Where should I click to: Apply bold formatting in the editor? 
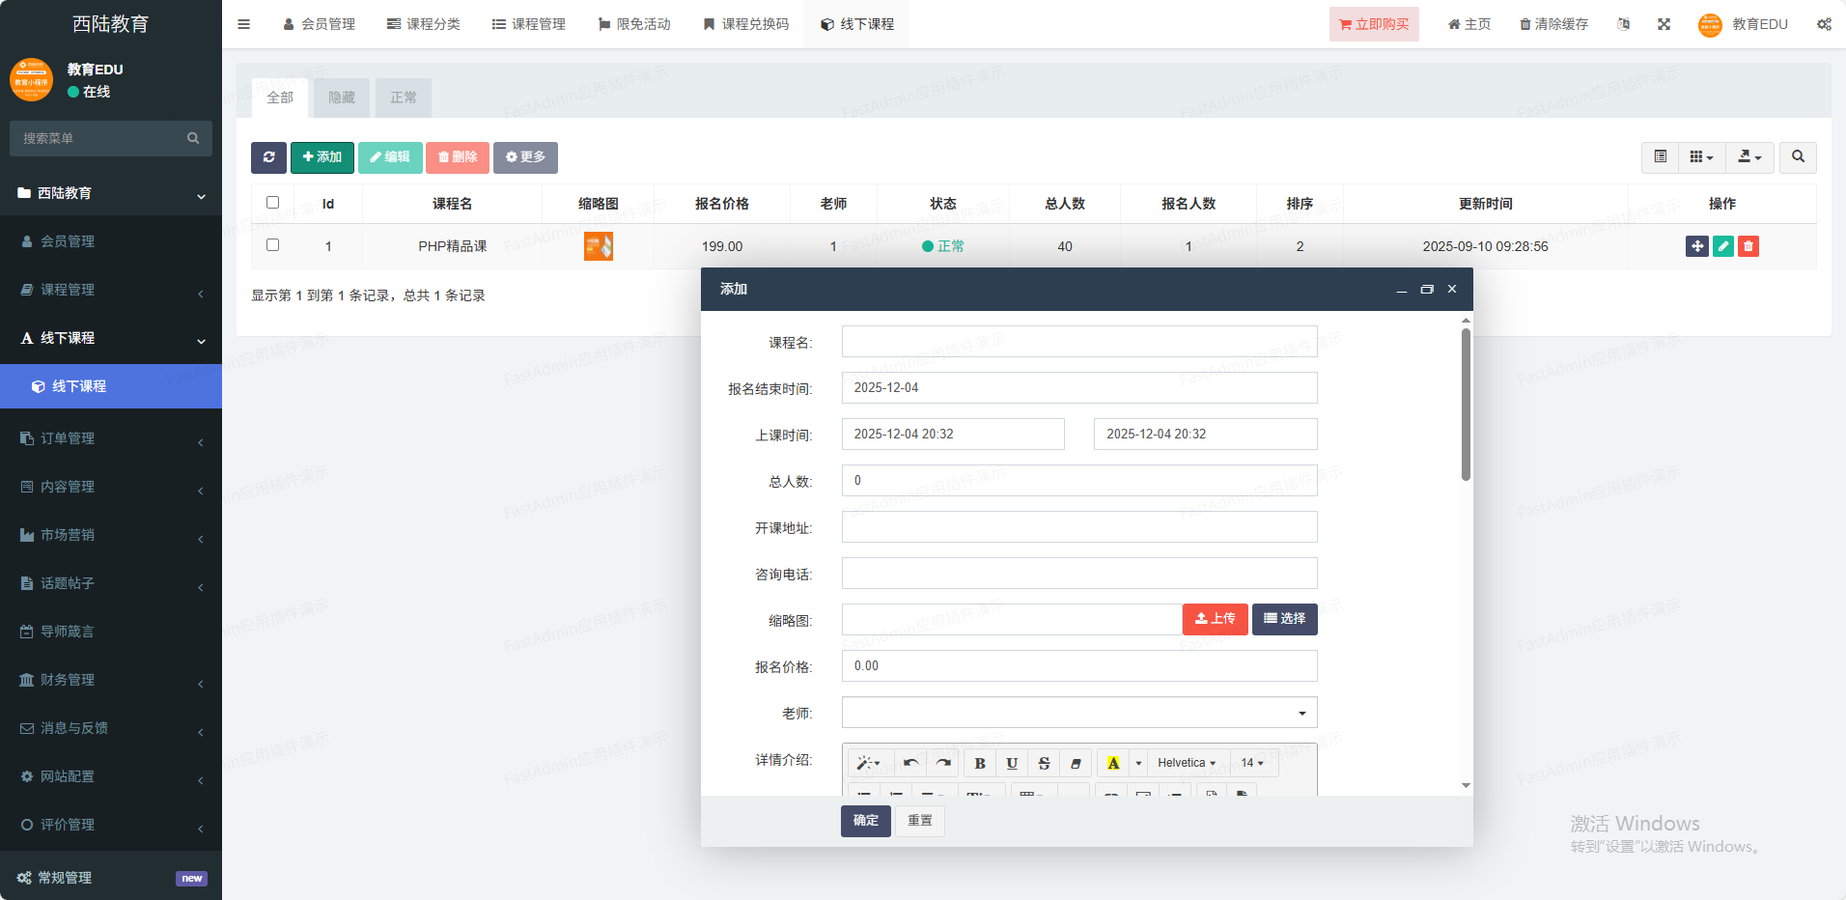pos(979,763)
